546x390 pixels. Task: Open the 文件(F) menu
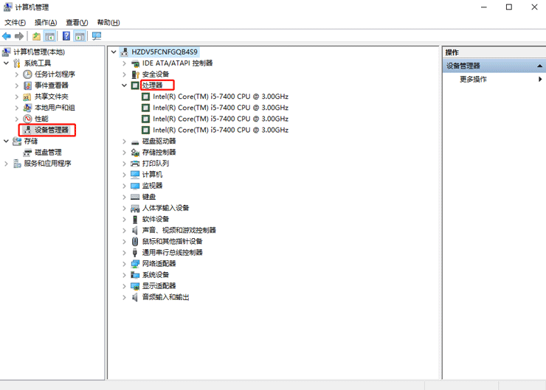click(x=15, y=23)
